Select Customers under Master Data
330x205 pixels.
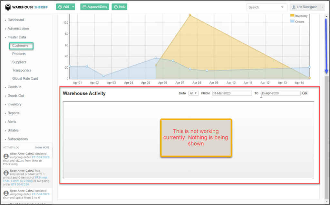[x=20, y=46]
